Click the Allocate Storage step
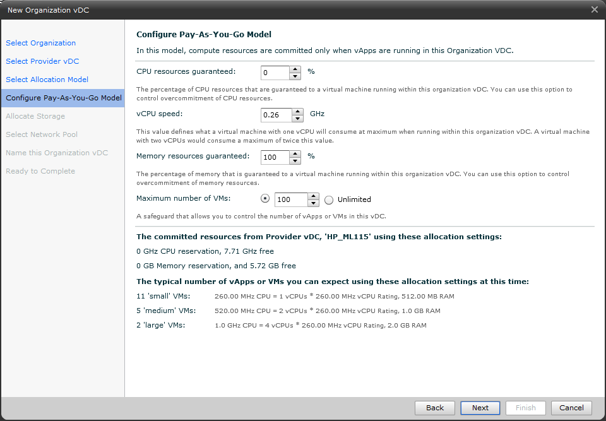This screenshot has width=606, height=421. pos(35,116)
